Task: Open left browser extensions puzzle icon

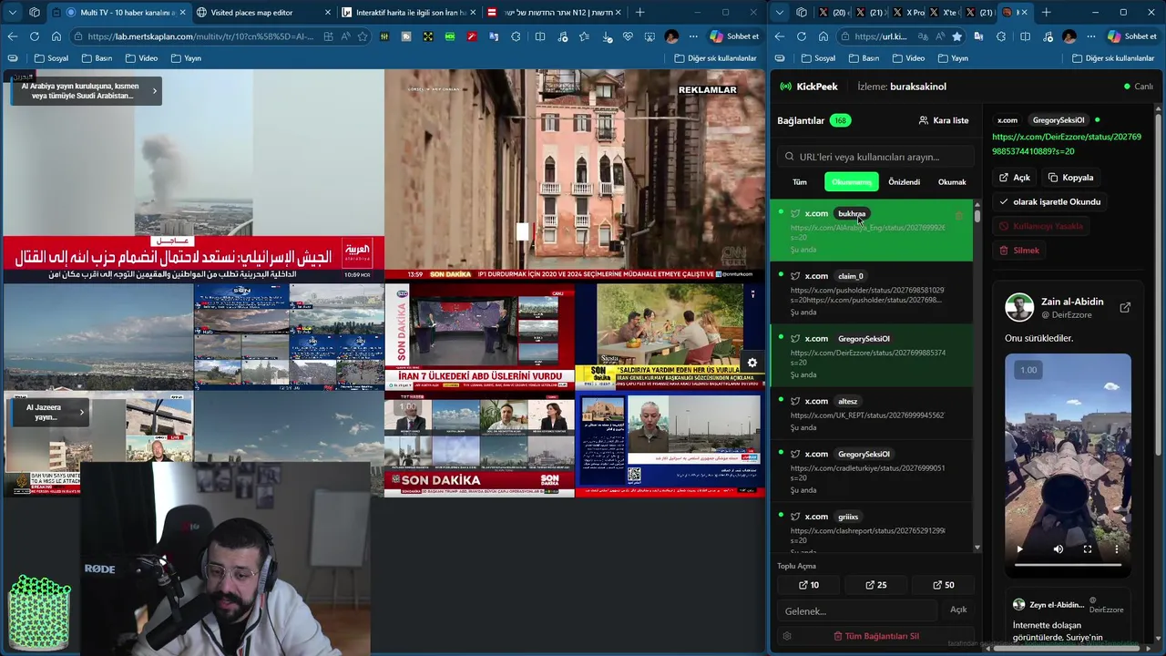Action: (517, 36)
